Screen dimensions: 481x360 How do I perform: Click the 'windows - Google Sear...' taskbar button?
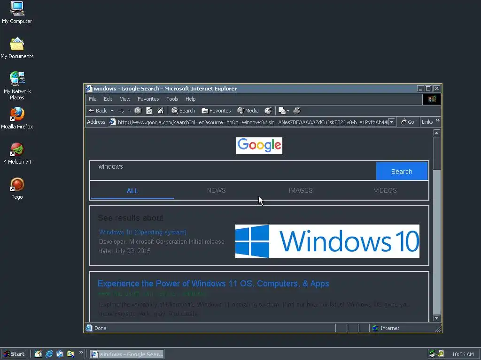127,354
